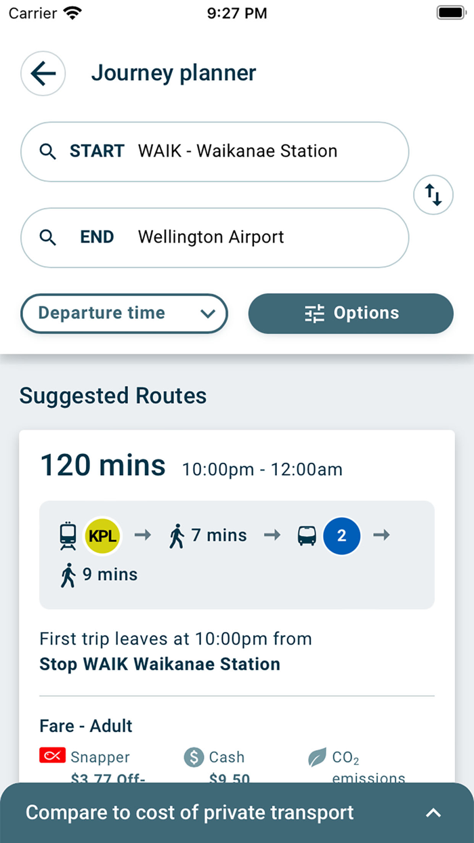
Task: Tap the swap start and end locations icon
Action: [433, 194]
